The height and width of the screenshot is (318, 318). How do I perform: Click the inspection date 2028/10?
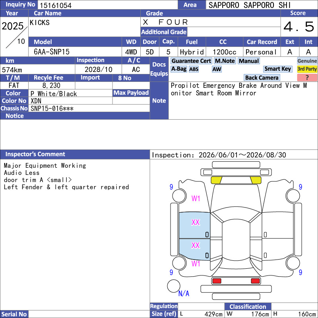click(99, 70)
